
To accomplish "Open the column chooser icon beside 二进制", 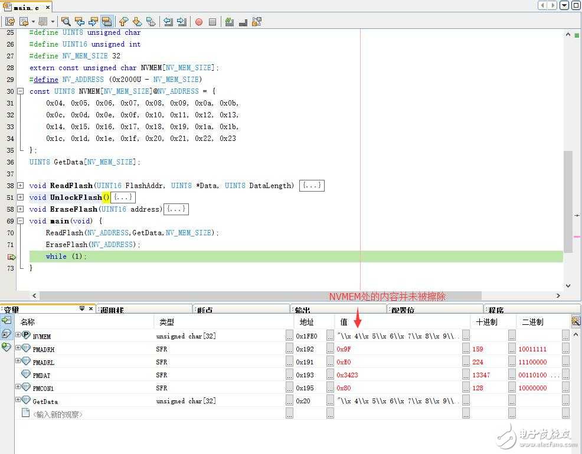I will tap(576, 321).
